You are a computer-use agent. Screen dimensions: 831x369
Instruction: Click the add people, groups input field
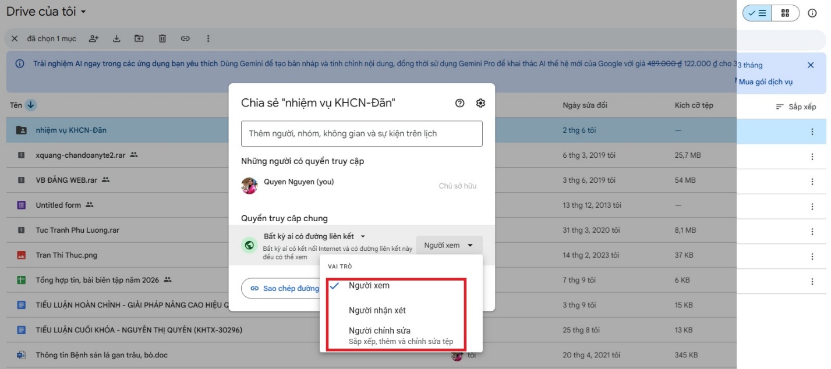coord(362,134)
